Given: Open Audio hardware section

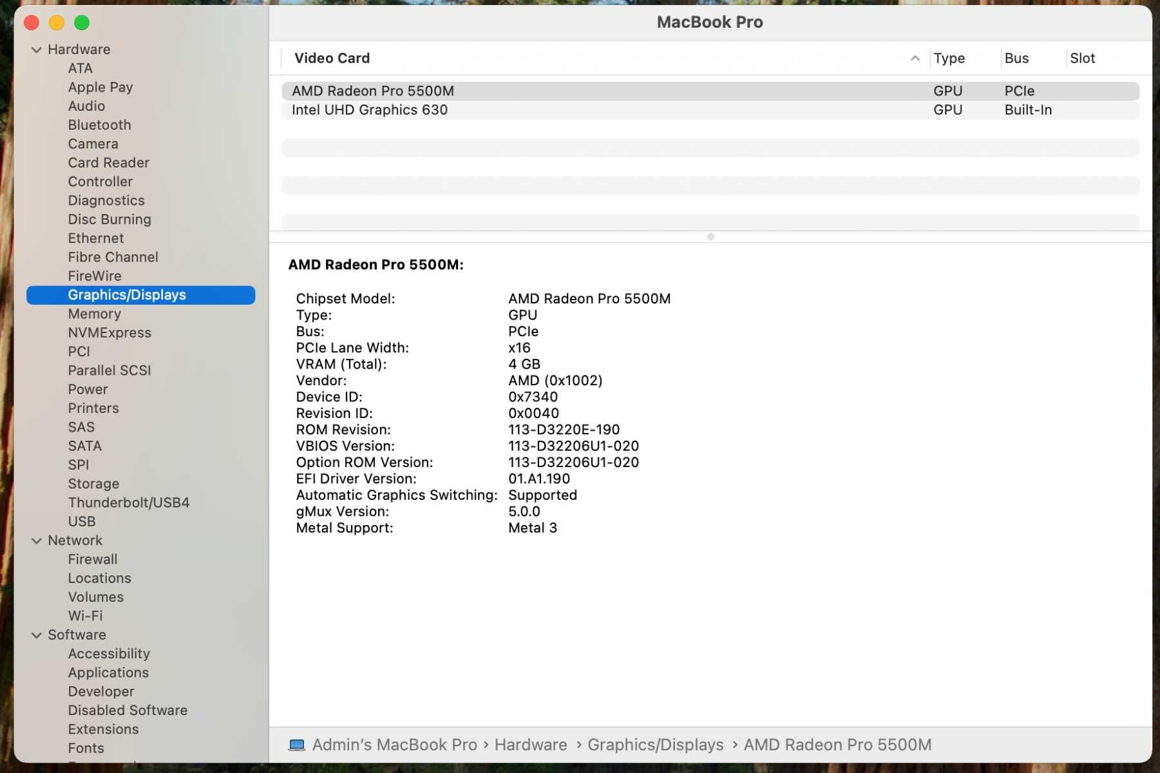Looking at the screenshot, I should (x=86, y=106).
